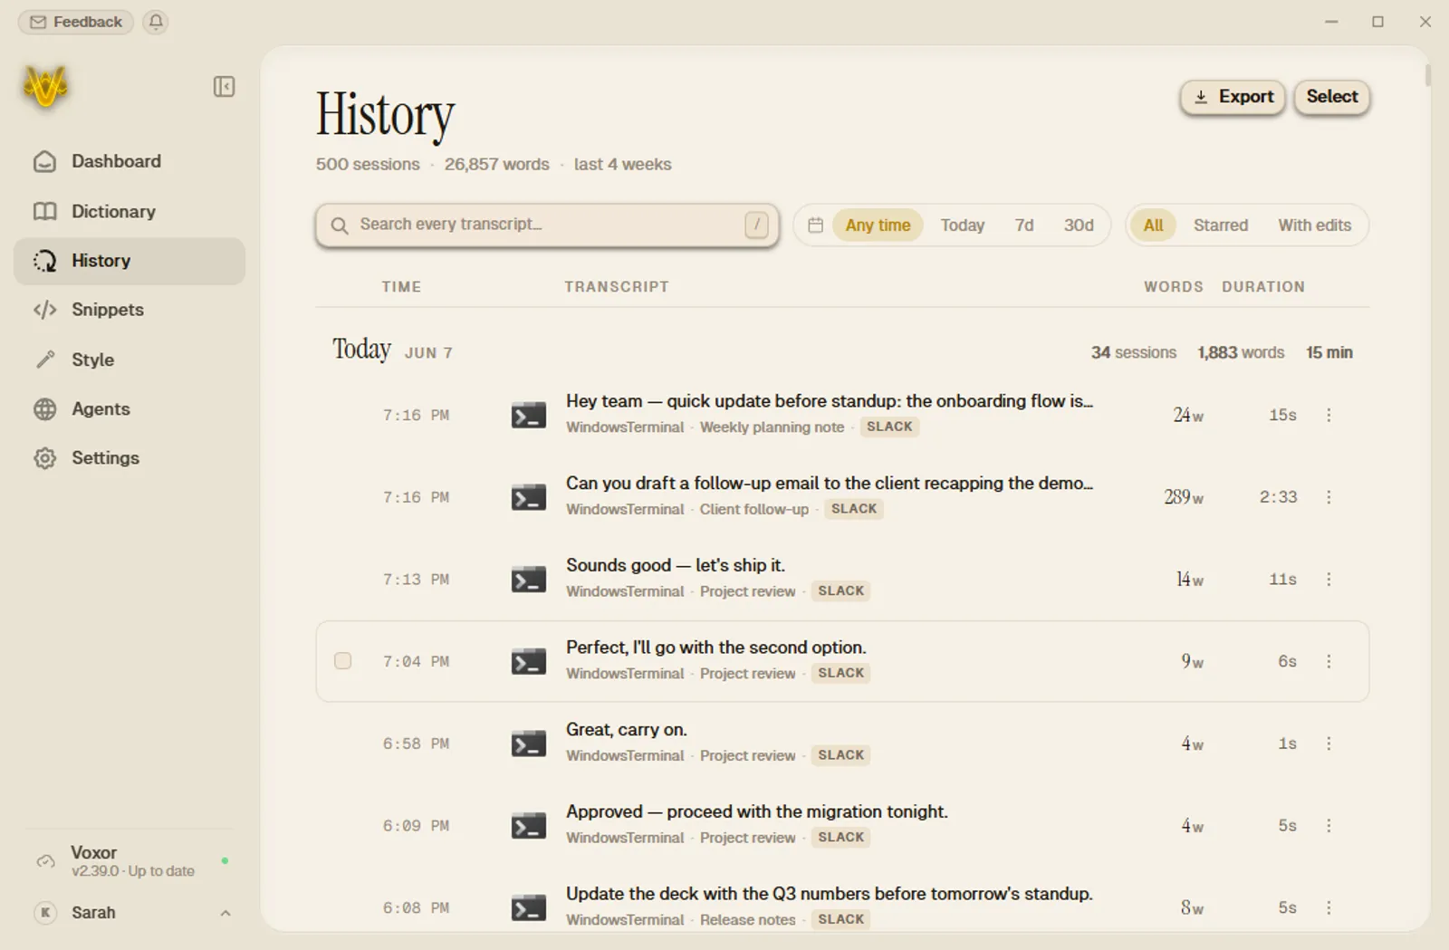1449x950 pixels.
Task: Open more menu for 'Approved' session
Action: (x=1329, y=826)
